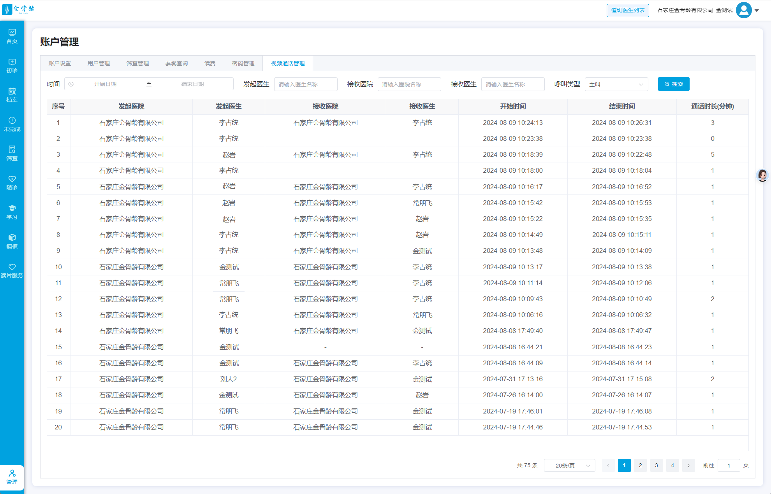Switch to the 用户管理 tab

coord(99,63)
